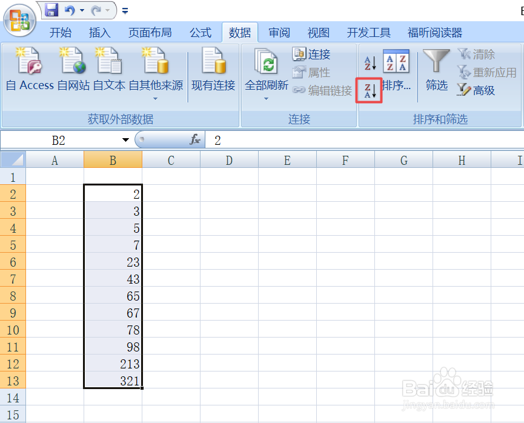Toggle the 筛选 funnel filter
The image size is (524, 423).
click(436, 70)
